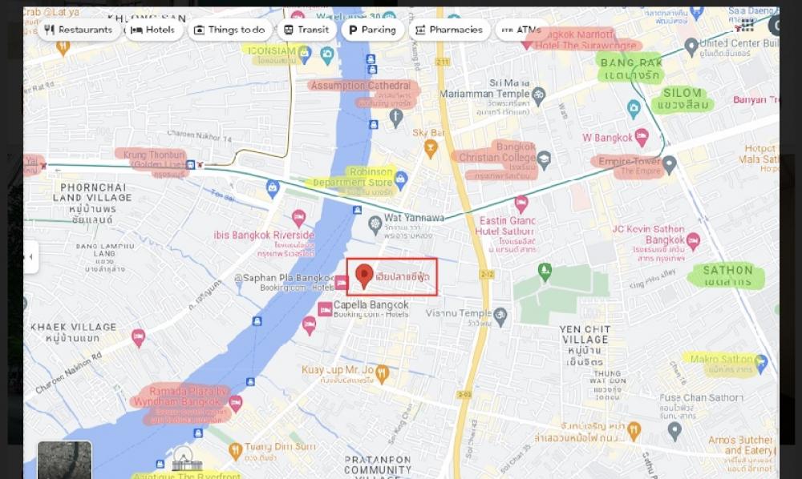Image resolution: width=802 pixels, height=479 pixels.
Task: Open W Bangkok hotel pin
Action: (642, 137)
